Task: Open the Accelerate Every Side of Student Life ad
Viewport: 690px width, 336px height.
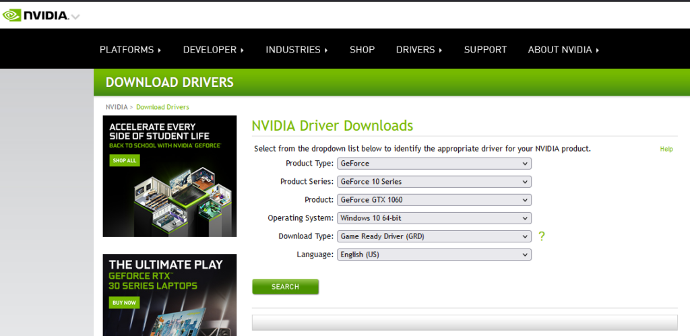Action: [x=169, y=176]
